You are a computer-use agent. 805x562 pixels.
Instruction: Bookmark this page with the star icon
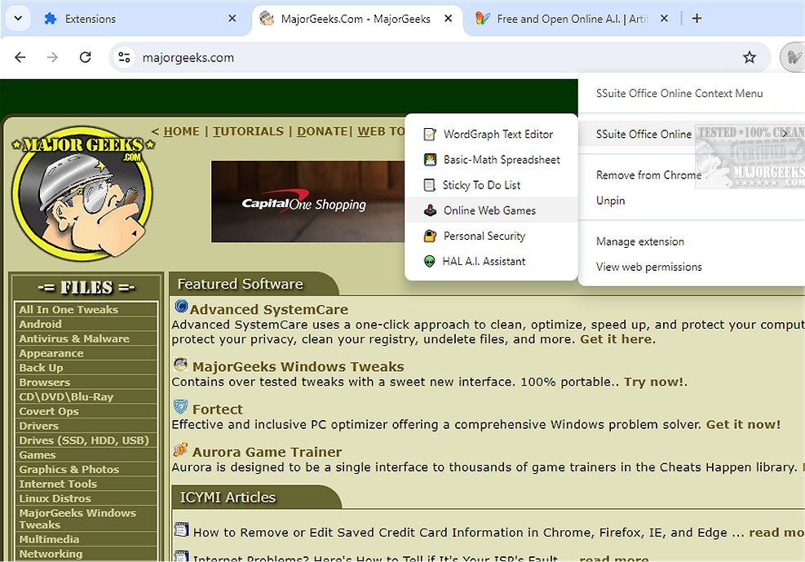(x=749, y=57)
